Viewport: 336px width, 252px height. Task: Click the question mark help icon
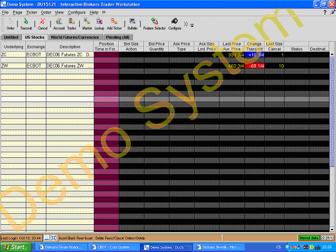pyautogui.click(x=325, y=13)
